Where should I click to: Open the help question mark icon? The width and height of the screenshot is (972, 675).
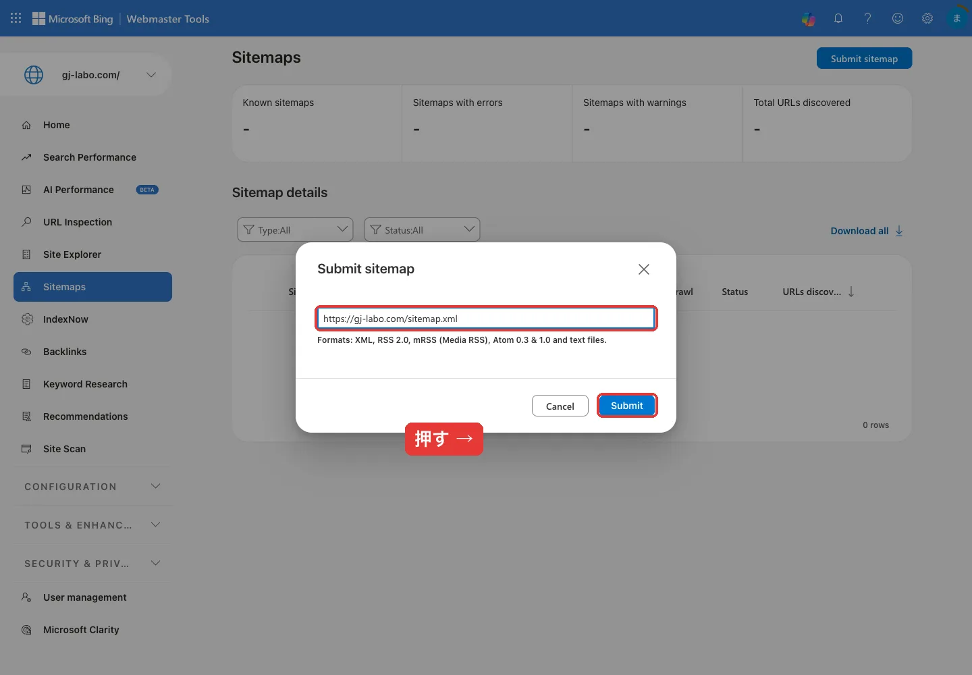click(x=868, y=19)
